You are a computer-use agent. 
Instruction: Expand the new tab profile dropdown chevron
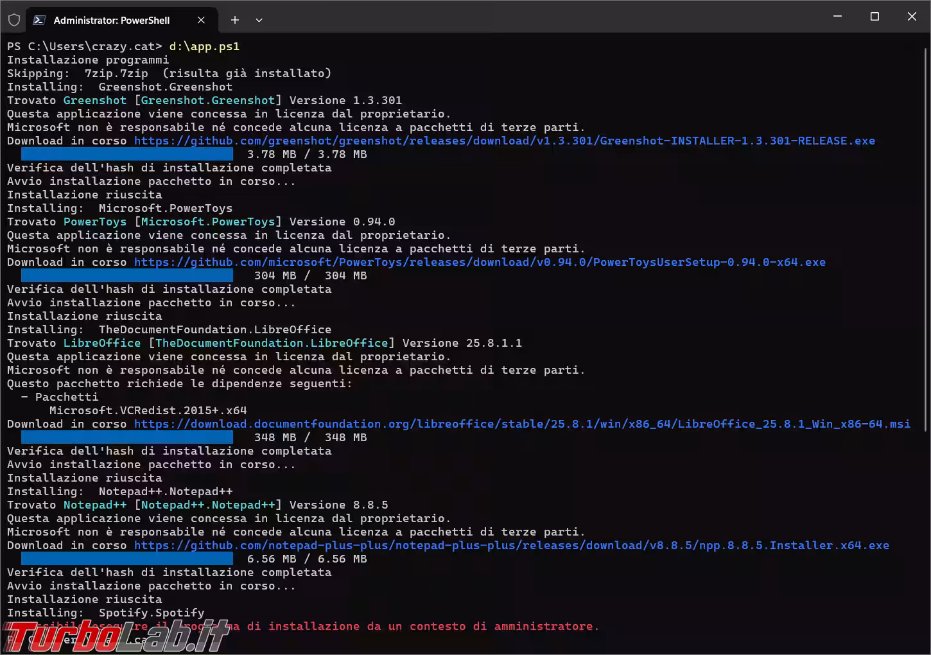click(x=259, y=20)
